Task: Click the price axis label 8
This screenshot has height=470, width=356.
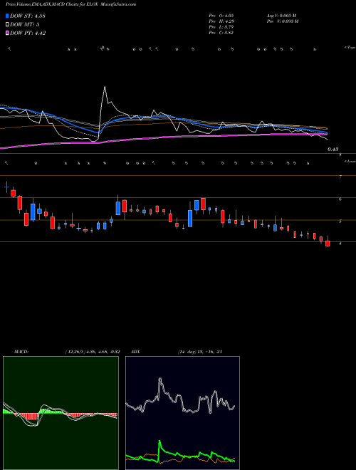Action: [x=340, y=155]
